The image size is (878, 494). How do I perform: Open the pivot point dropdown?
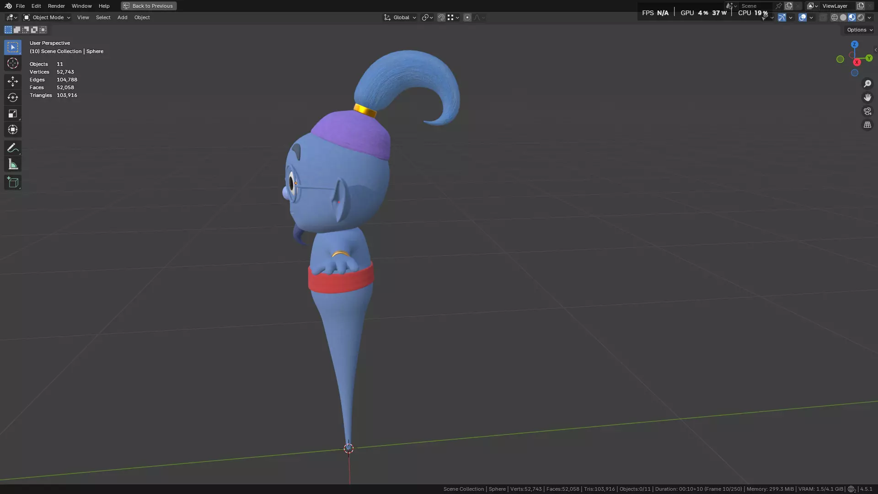pyautogui.click(x=428, y=17)
